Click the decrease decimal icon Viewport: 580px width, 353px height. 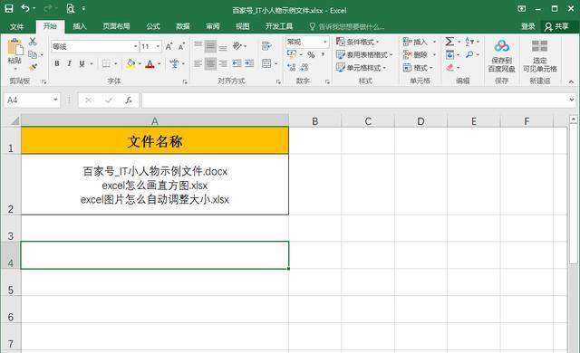point(304,67)
